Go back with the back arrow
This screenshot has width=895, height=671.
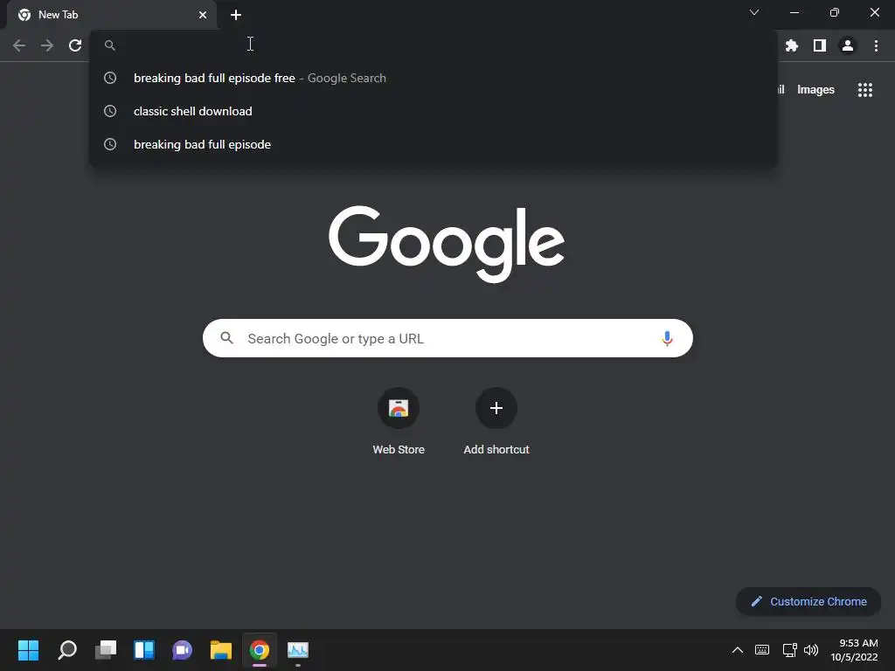[19, 45]
